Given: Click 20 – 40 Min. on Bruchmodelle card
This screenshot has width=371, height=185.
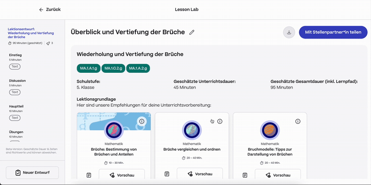Looking at the screenshot, I should coord(270,163).
